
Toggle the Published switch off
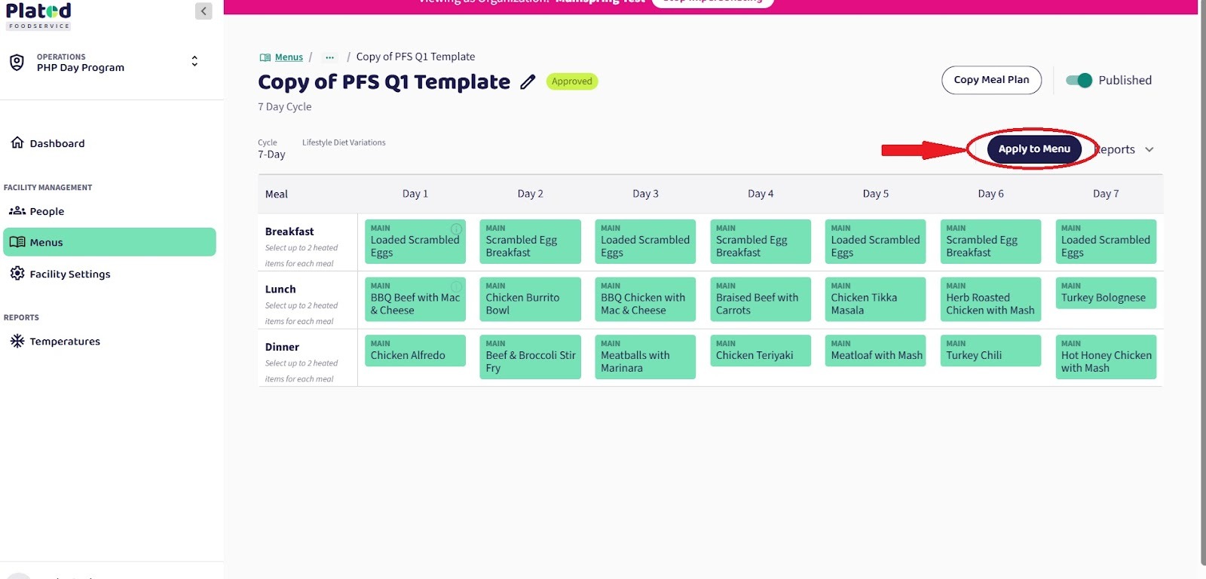point(1079,80)
